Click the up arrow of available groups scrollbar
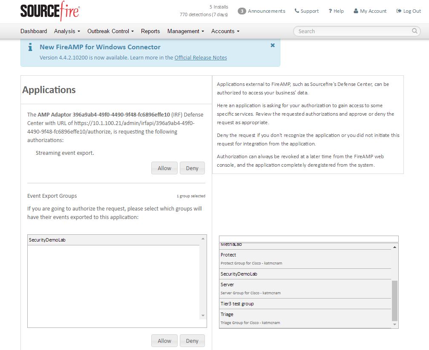429x350 pixels. [x=394, y=247]
